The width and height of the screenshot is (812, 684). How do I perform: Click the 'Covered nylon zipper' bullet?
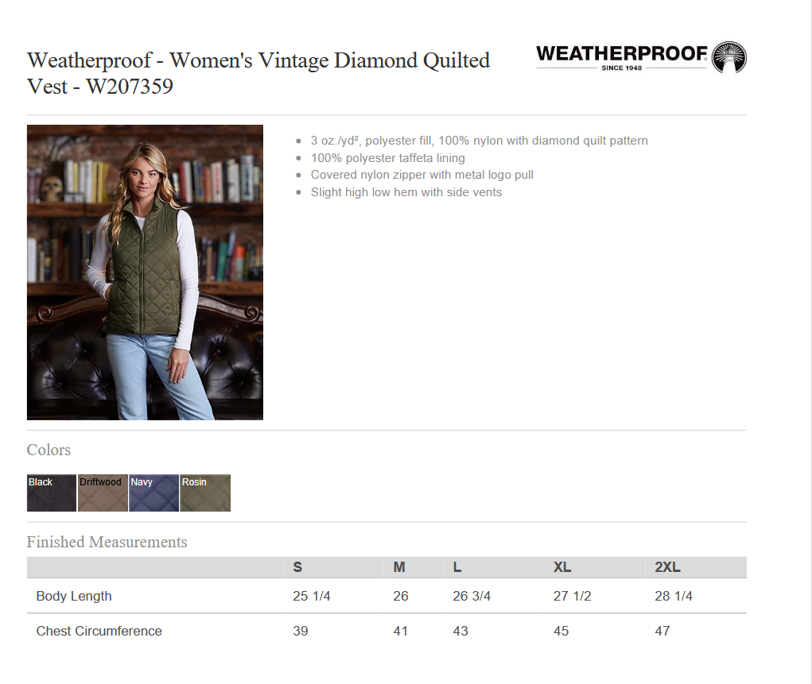tap(422, 175)
